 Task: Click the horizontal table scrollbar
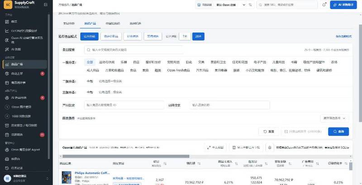[126, 156]
